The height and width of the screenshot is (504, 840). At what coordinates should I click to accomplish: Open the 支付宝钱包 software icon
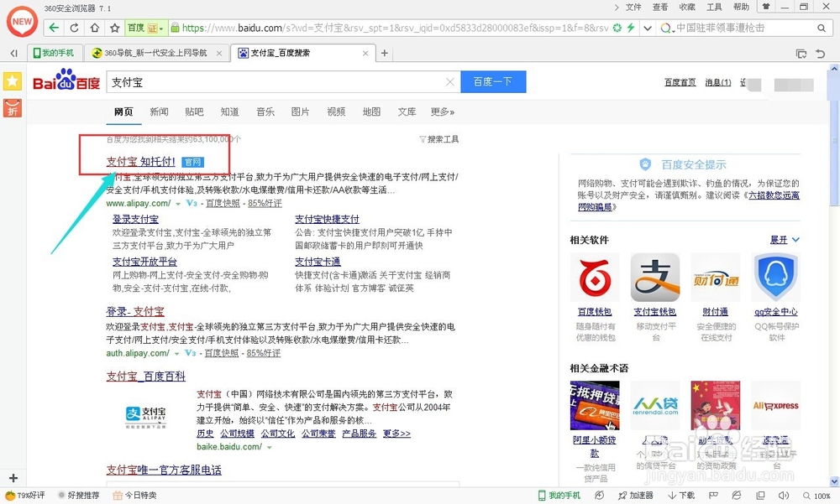tap(655, 277)
